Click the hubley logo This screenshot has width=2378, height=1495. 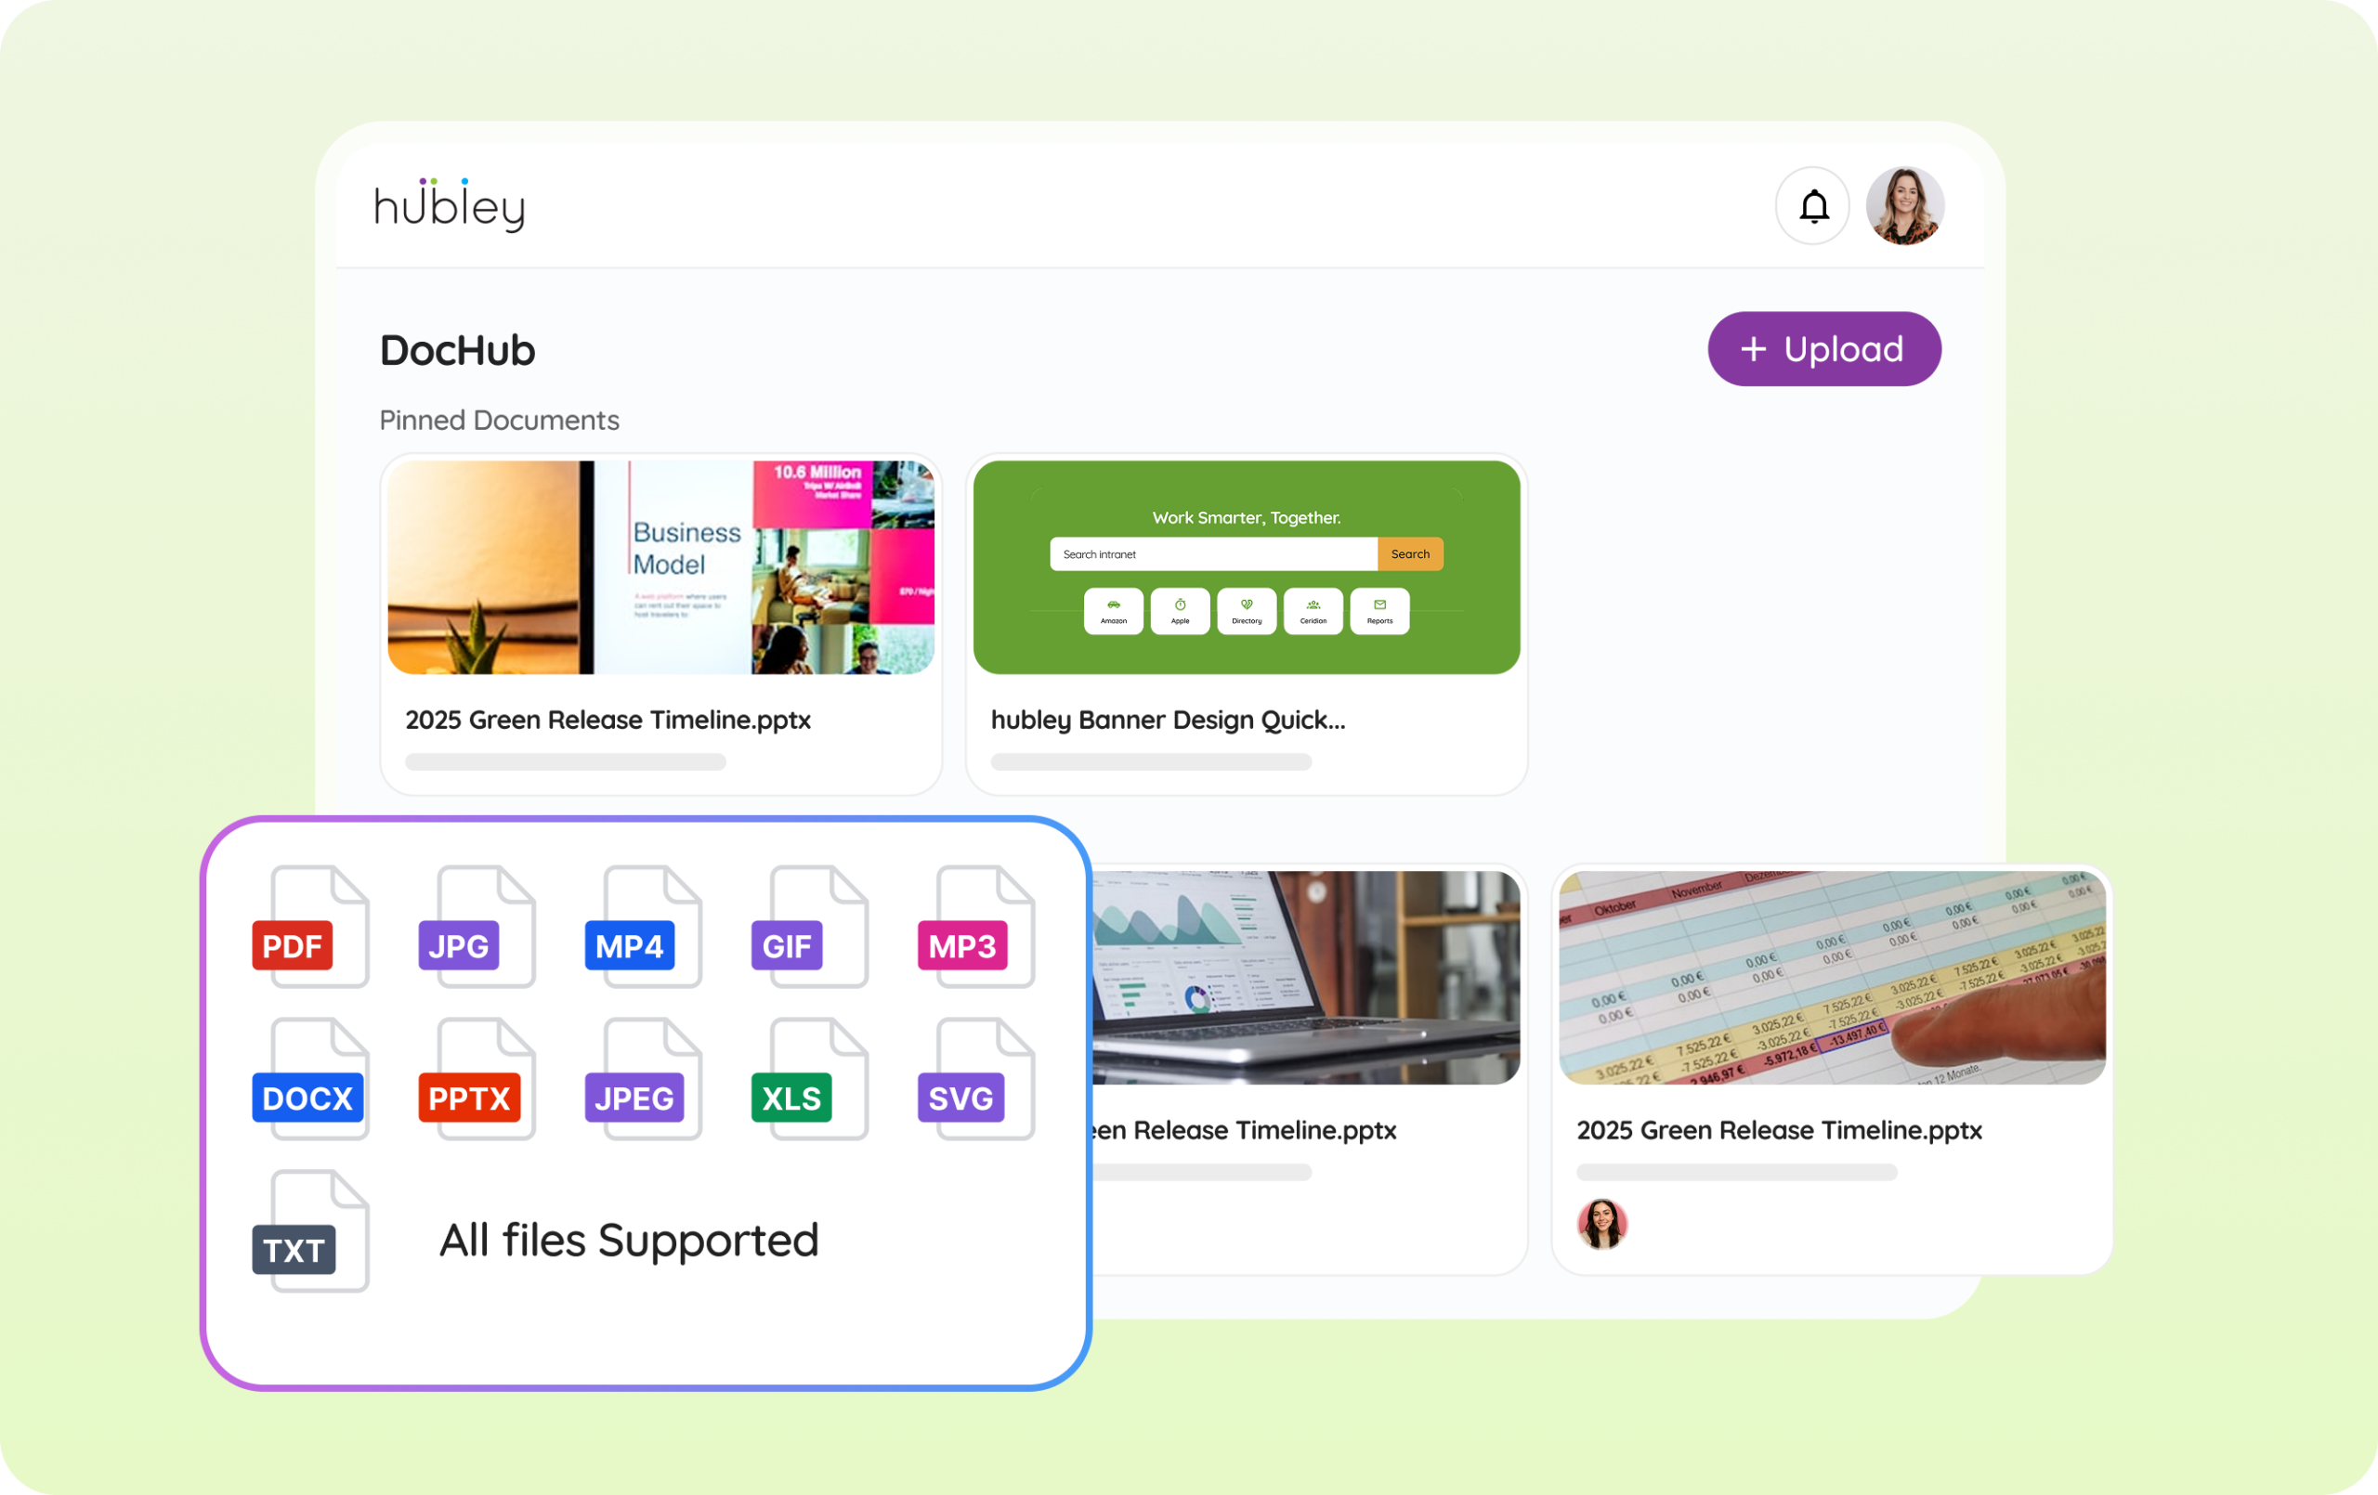[450, 205]
